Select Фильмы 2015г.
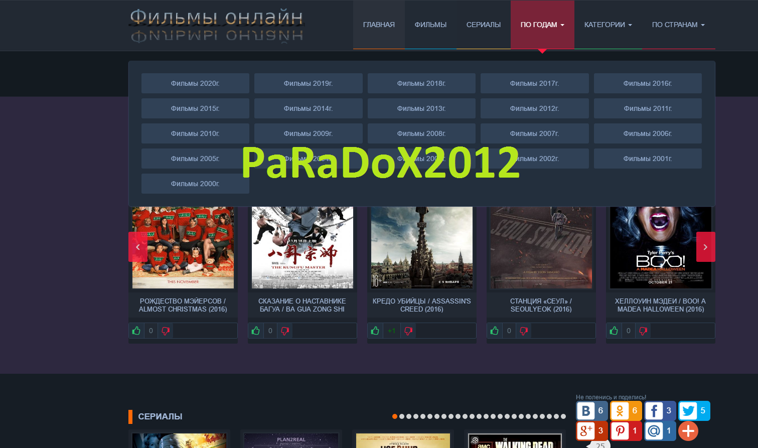 click(x=195, y=108)
